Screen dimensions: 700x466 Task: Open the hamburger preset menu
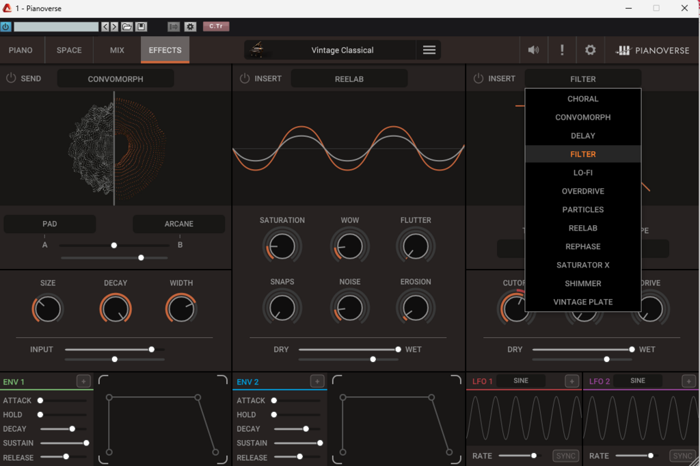429,50
